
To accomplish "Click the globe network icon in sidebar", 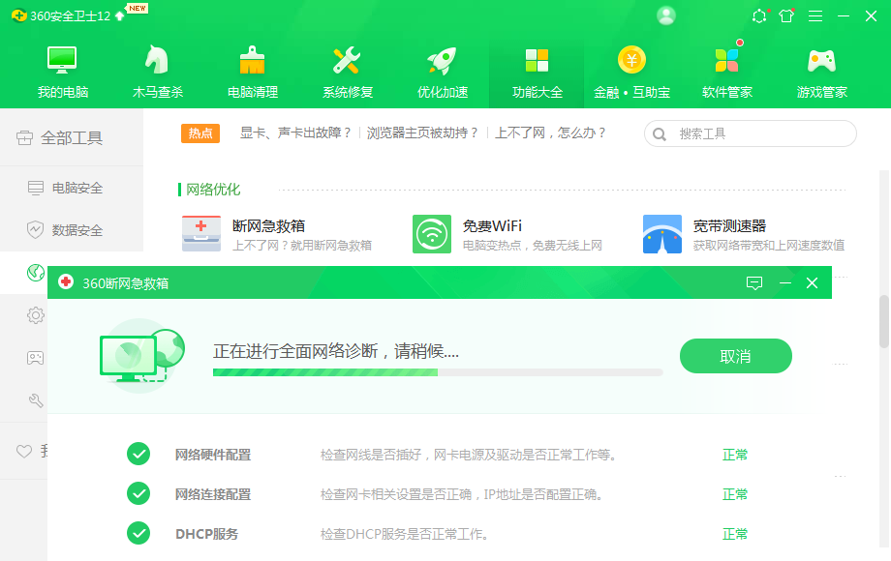I will 36,273.
